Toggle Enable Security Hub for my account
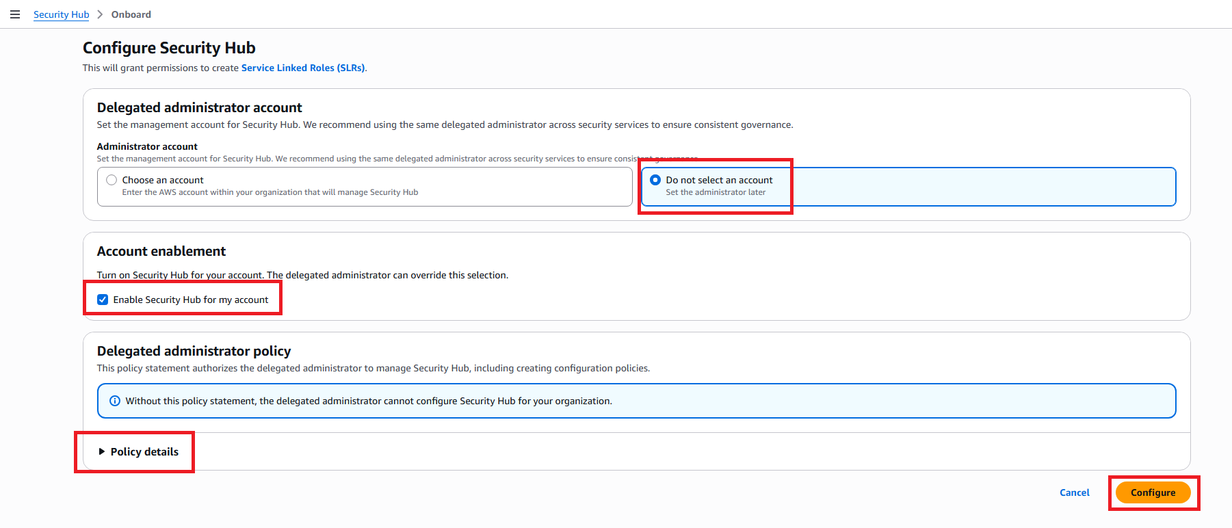The width and height of the screenshot is (1232, 528). pos(103,300)
